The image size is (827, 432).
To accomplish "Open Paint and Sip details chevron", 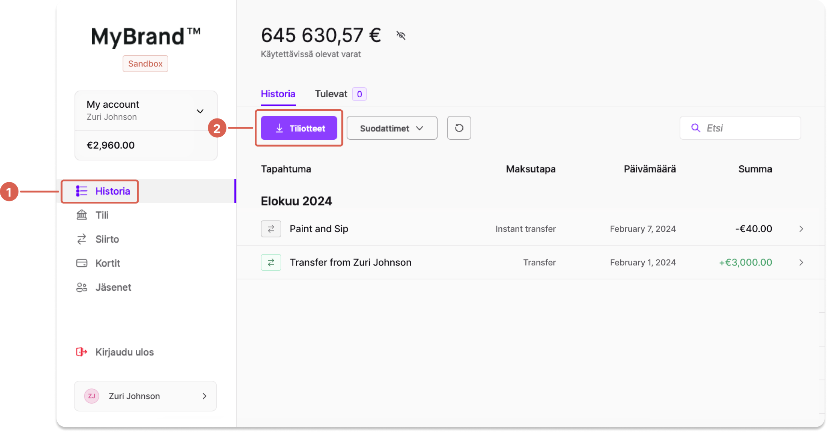I will click(x=801, y=229).
